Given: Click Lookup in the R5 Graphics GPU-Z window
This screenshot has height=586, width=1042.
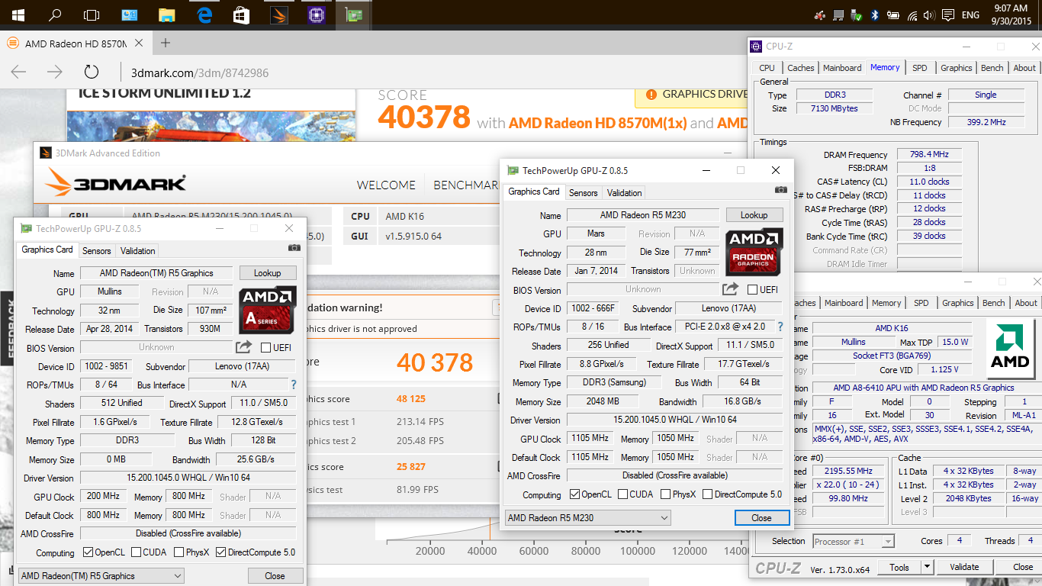Looking at the screenshot, I should (x=268, y=273).
